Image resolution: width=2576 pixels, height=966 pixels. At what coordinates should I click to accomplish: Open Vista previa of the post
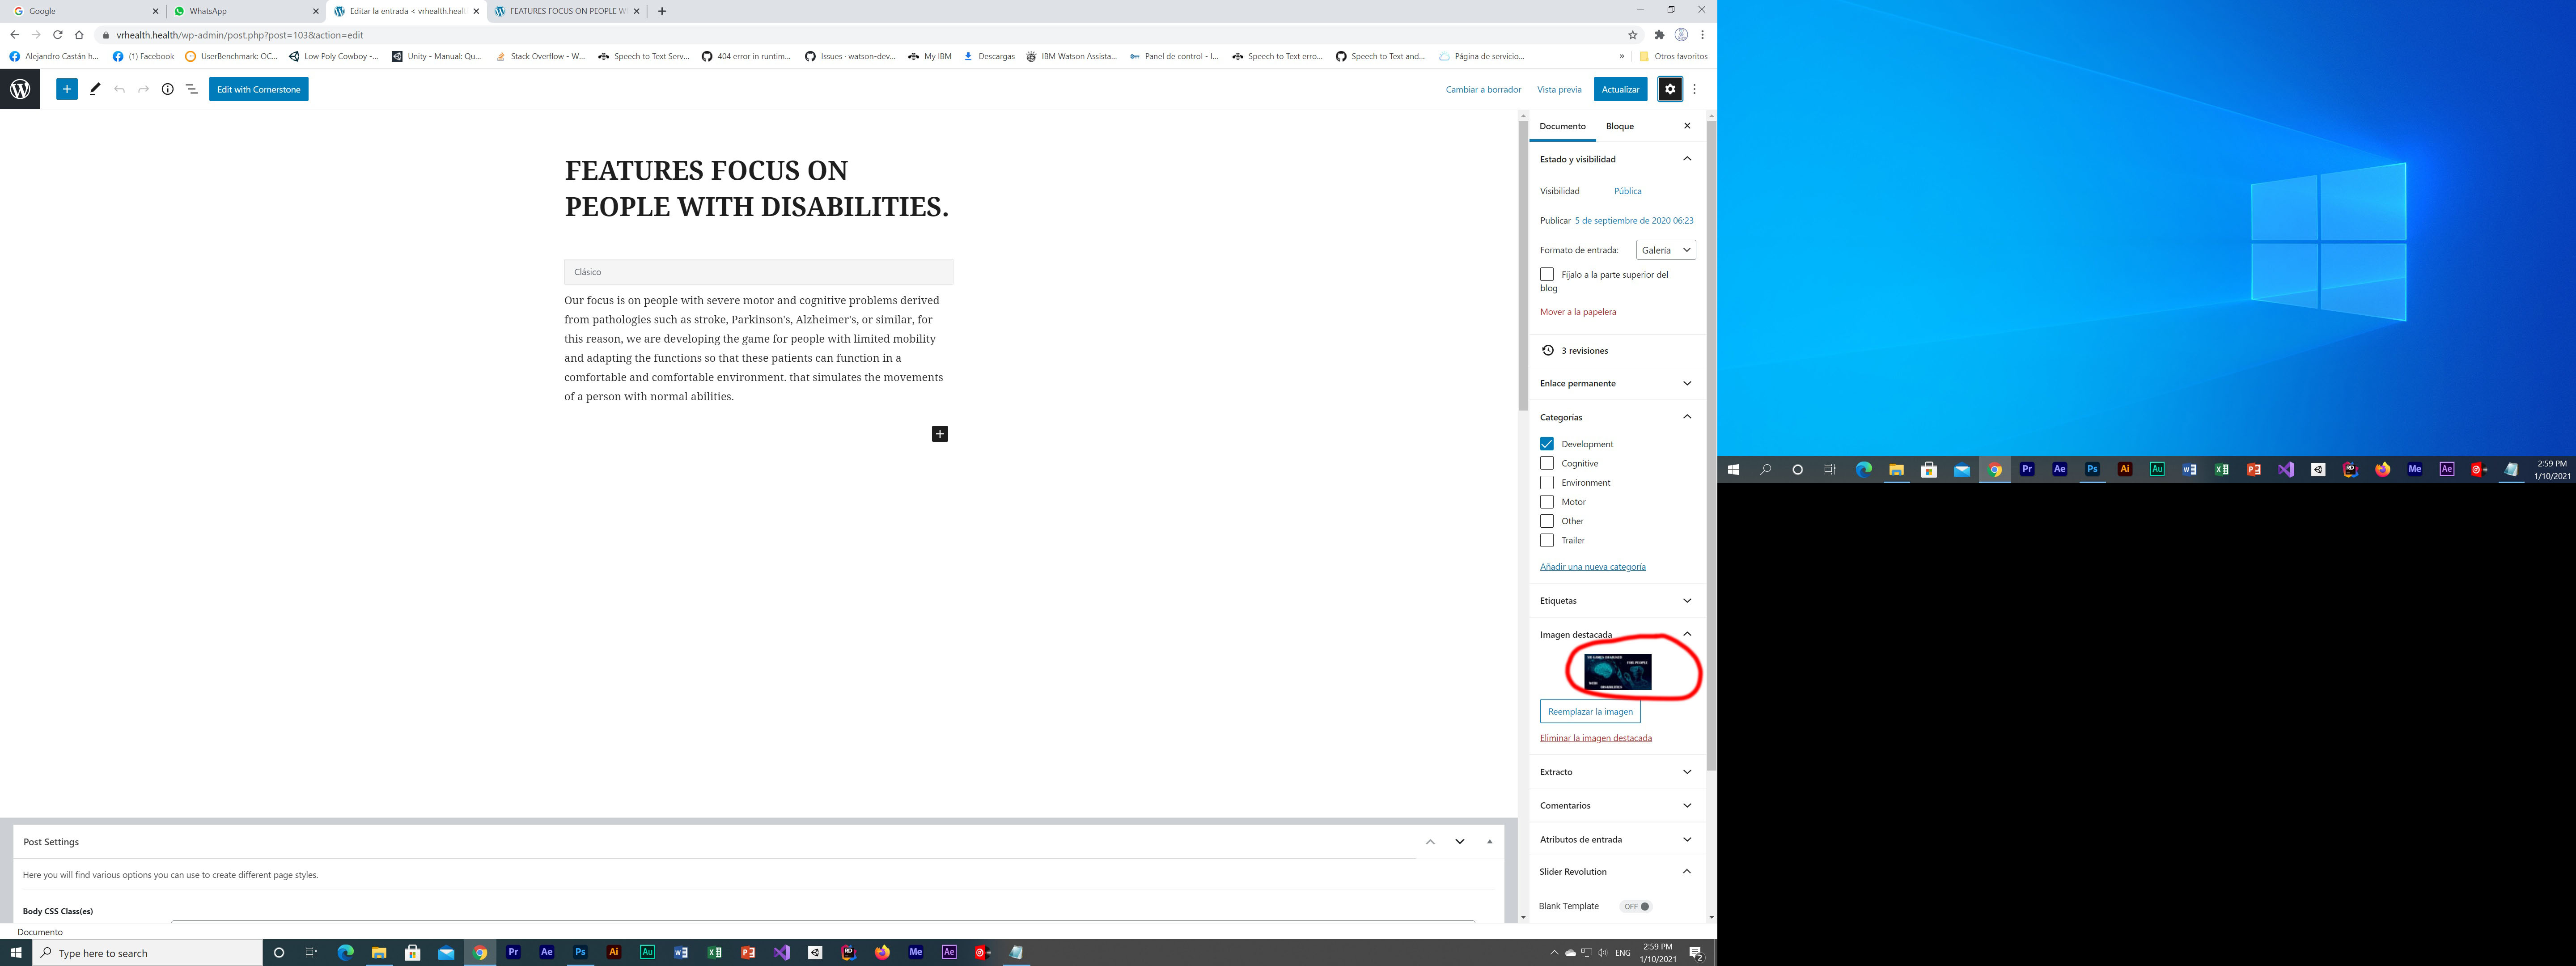click(1559, 89)
